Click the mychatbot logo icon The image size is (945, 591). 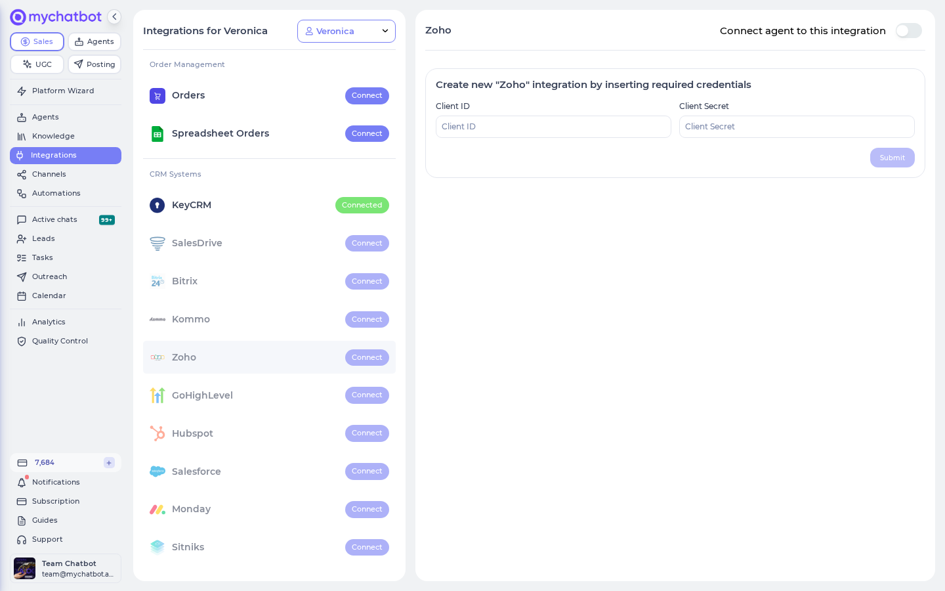click(x=18, y=17)
